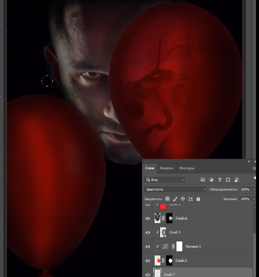This screenshot has width=259, height=277.
Task: Open the Цветность blend mode dropdown
Action: [x=175, y=189]
